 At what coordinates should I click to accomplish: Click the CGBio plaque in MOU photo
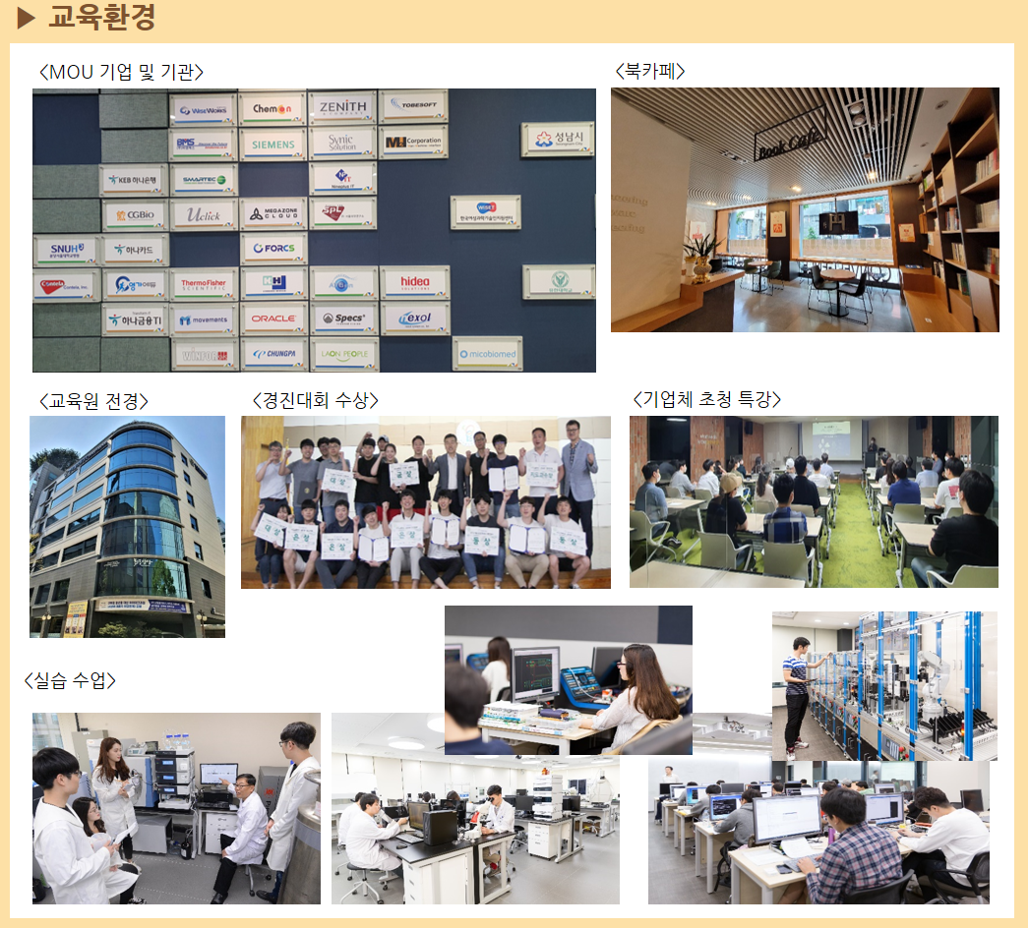tap(135, 215)
